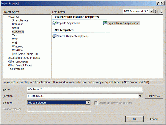Click the My Templates heading
166x125 pixels.
click(x=64, y=30)
